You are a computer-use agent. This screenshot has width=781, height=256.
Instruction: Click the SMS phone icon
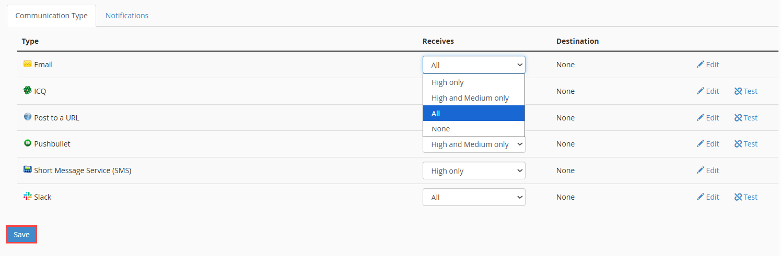tap(28, 169)
